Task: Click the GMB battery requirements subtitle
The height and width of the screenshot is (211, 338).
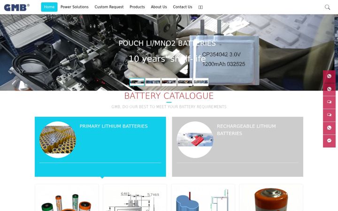Action: (x=169, y=107)
